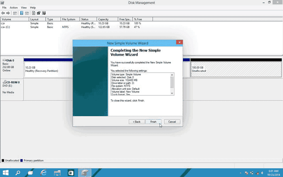Open File Explorer from taskbar
Screen dimensions: 283x177
coord(57,173)
